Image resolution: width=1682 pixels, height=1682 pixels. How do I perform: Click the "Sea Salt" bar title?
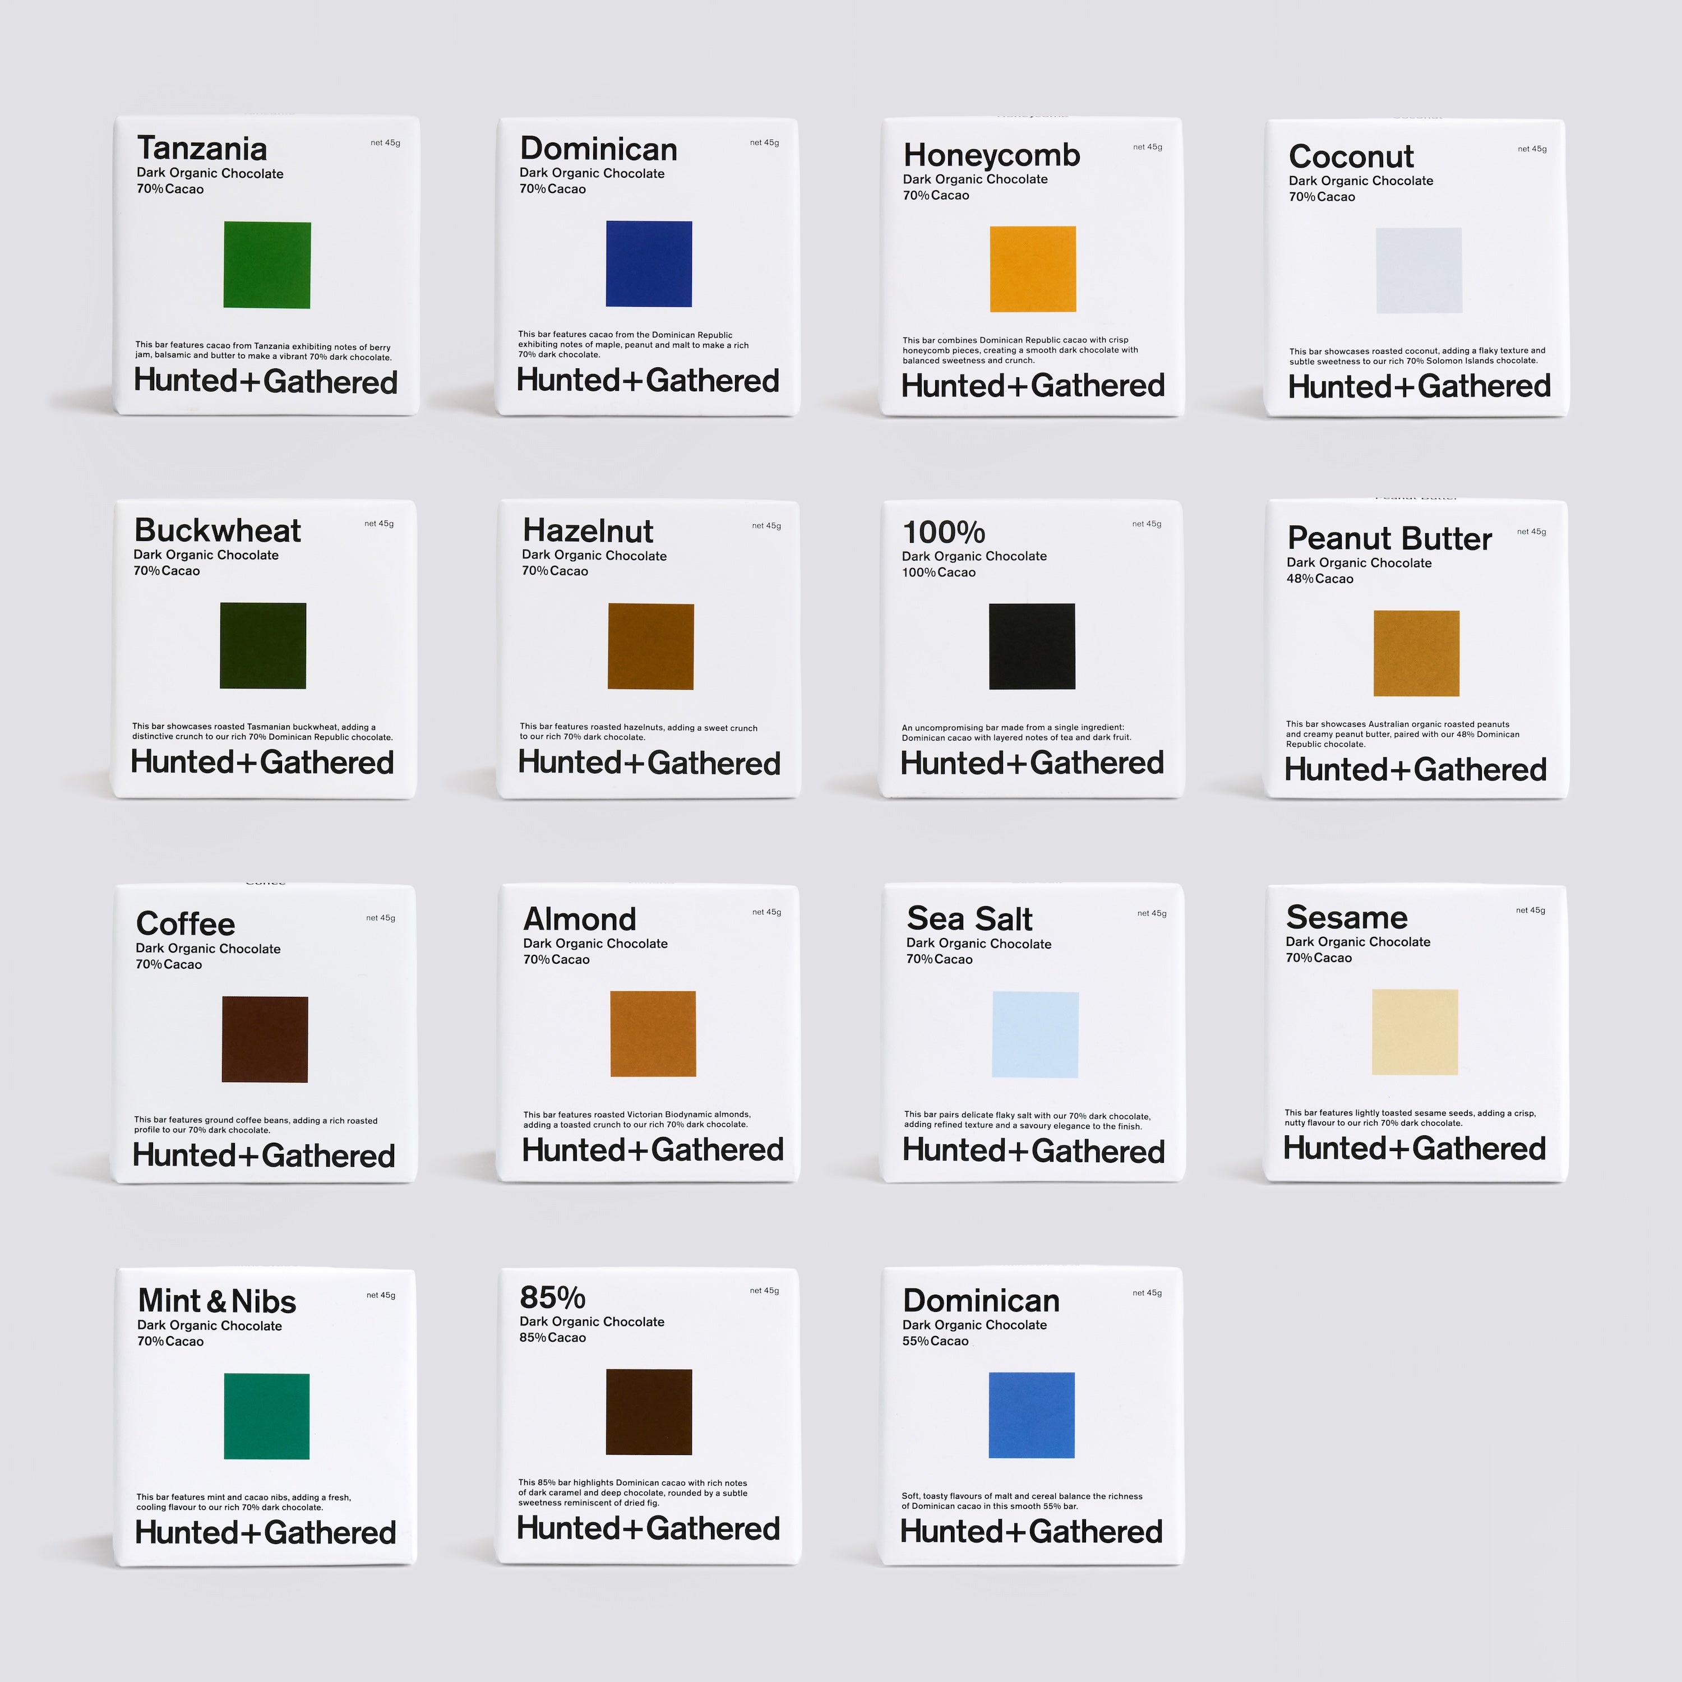(x=970, y=918)
